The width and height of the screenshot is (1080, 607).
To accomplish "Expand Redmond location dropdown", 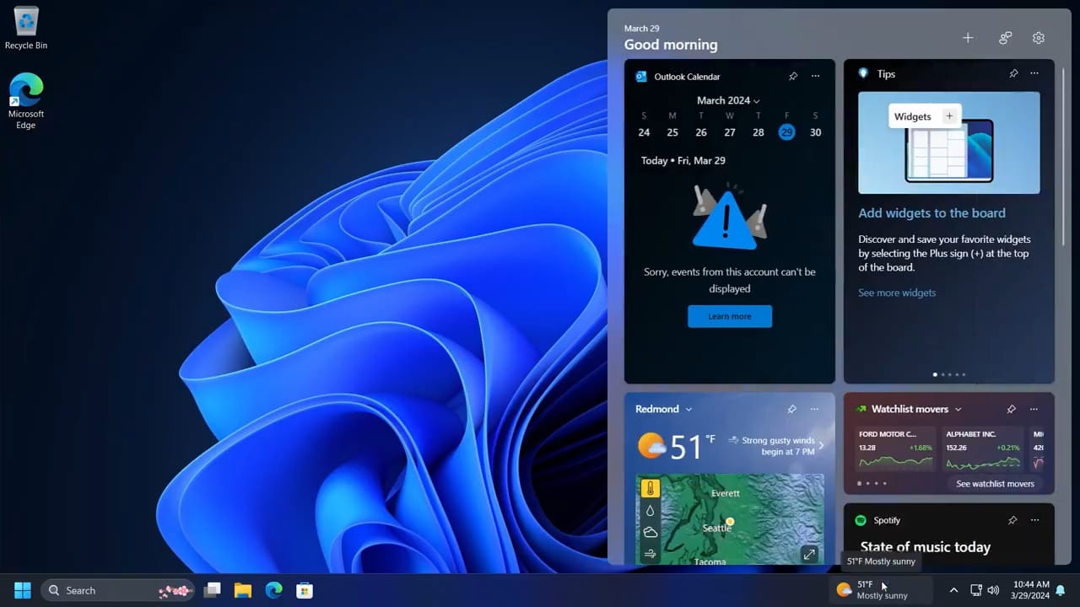I will tap(688, 409).
